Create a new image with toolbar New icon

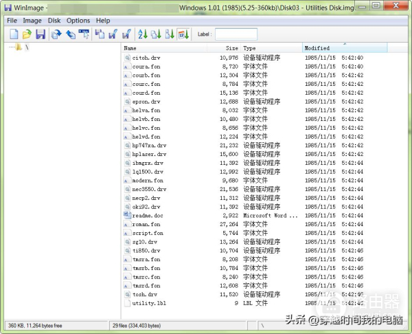pos(14,34)
